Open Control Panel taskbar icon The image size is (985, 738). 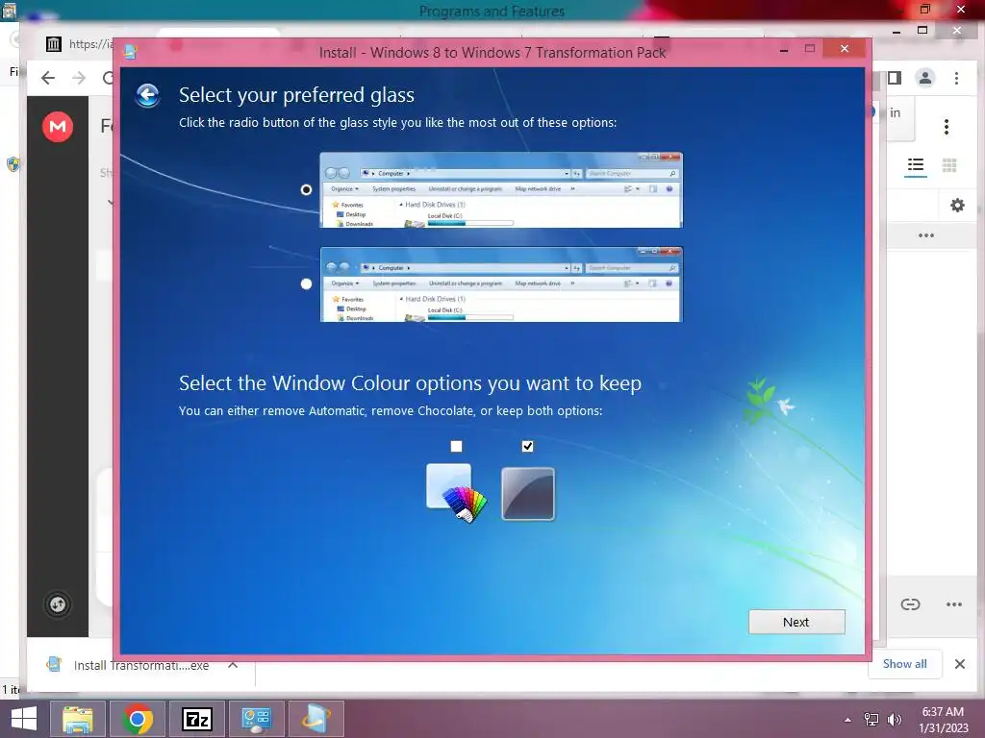[x=256, y=719]
